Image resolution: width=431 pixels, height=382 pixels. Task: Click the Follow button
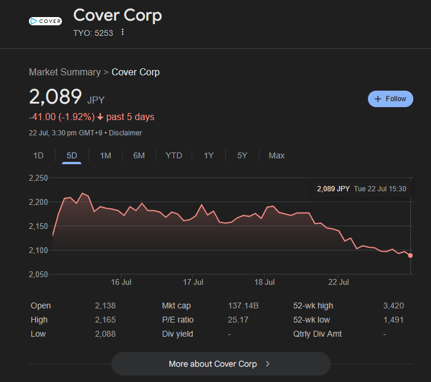(390, 99)
